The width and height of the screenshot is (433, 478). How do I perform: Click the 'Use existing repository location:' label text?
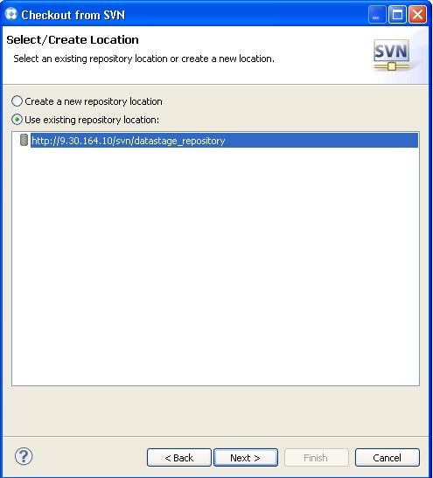point(92,120)
